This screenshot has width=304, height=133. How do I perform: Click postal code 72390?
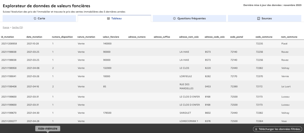pyautogui.click(x=234, y=87)
